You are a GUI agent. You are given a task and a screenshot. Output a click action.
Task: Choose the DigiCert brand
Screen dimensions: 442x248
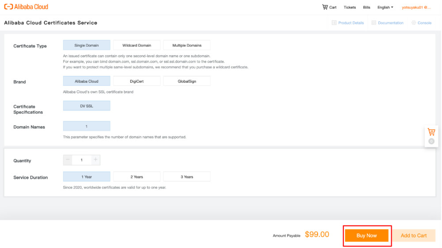pyautogui.click(x=137, y=81)
